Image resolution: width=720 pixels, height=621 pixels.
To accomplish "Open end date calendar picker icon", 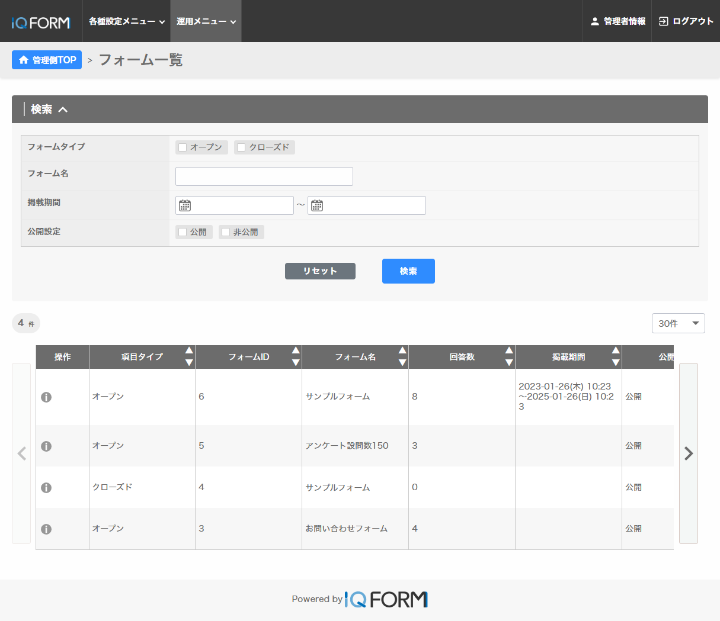I will click(317, 205).
